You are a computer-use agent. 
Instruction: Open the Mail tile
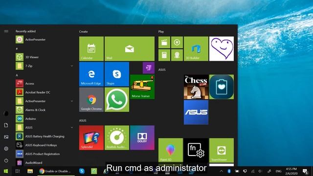[x=129, y=49]
